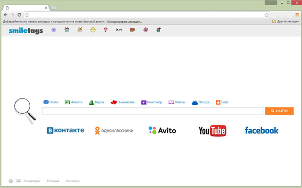Screen dimensions: 302x188
Task: Open the Знакомства dating link
Action: pyautogui.click(x=123, y=102)
